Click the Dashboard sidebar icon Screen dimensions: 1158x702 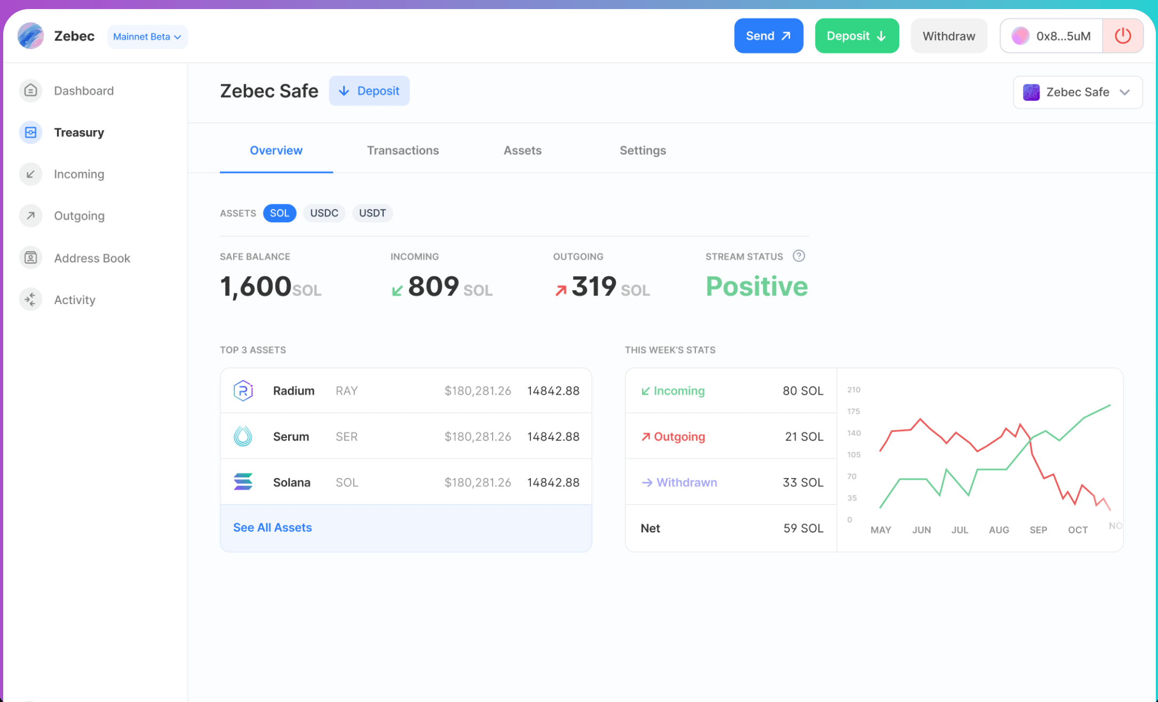pyautogui.click(x=30, y=91)
